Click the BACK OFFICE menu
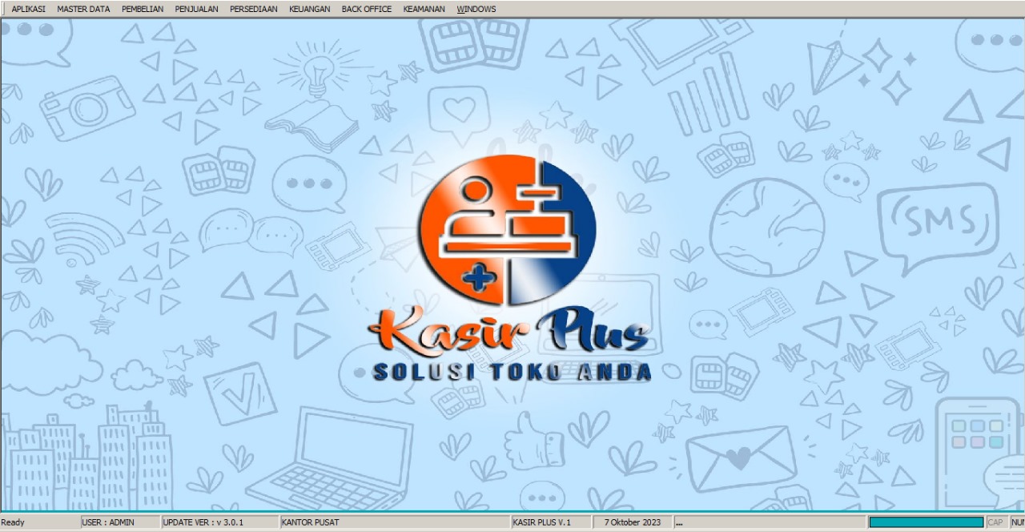Viewport: 1025px width, 532px height. point(366,9)
